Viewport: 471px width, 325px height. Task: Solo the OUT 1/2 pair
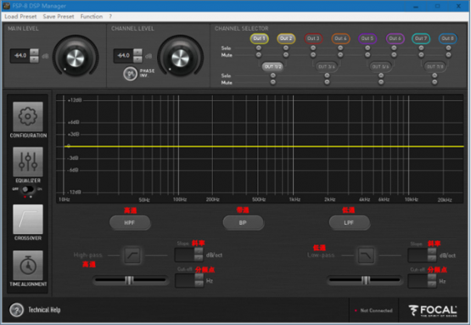pyautogui.click(x=272, y=76)
